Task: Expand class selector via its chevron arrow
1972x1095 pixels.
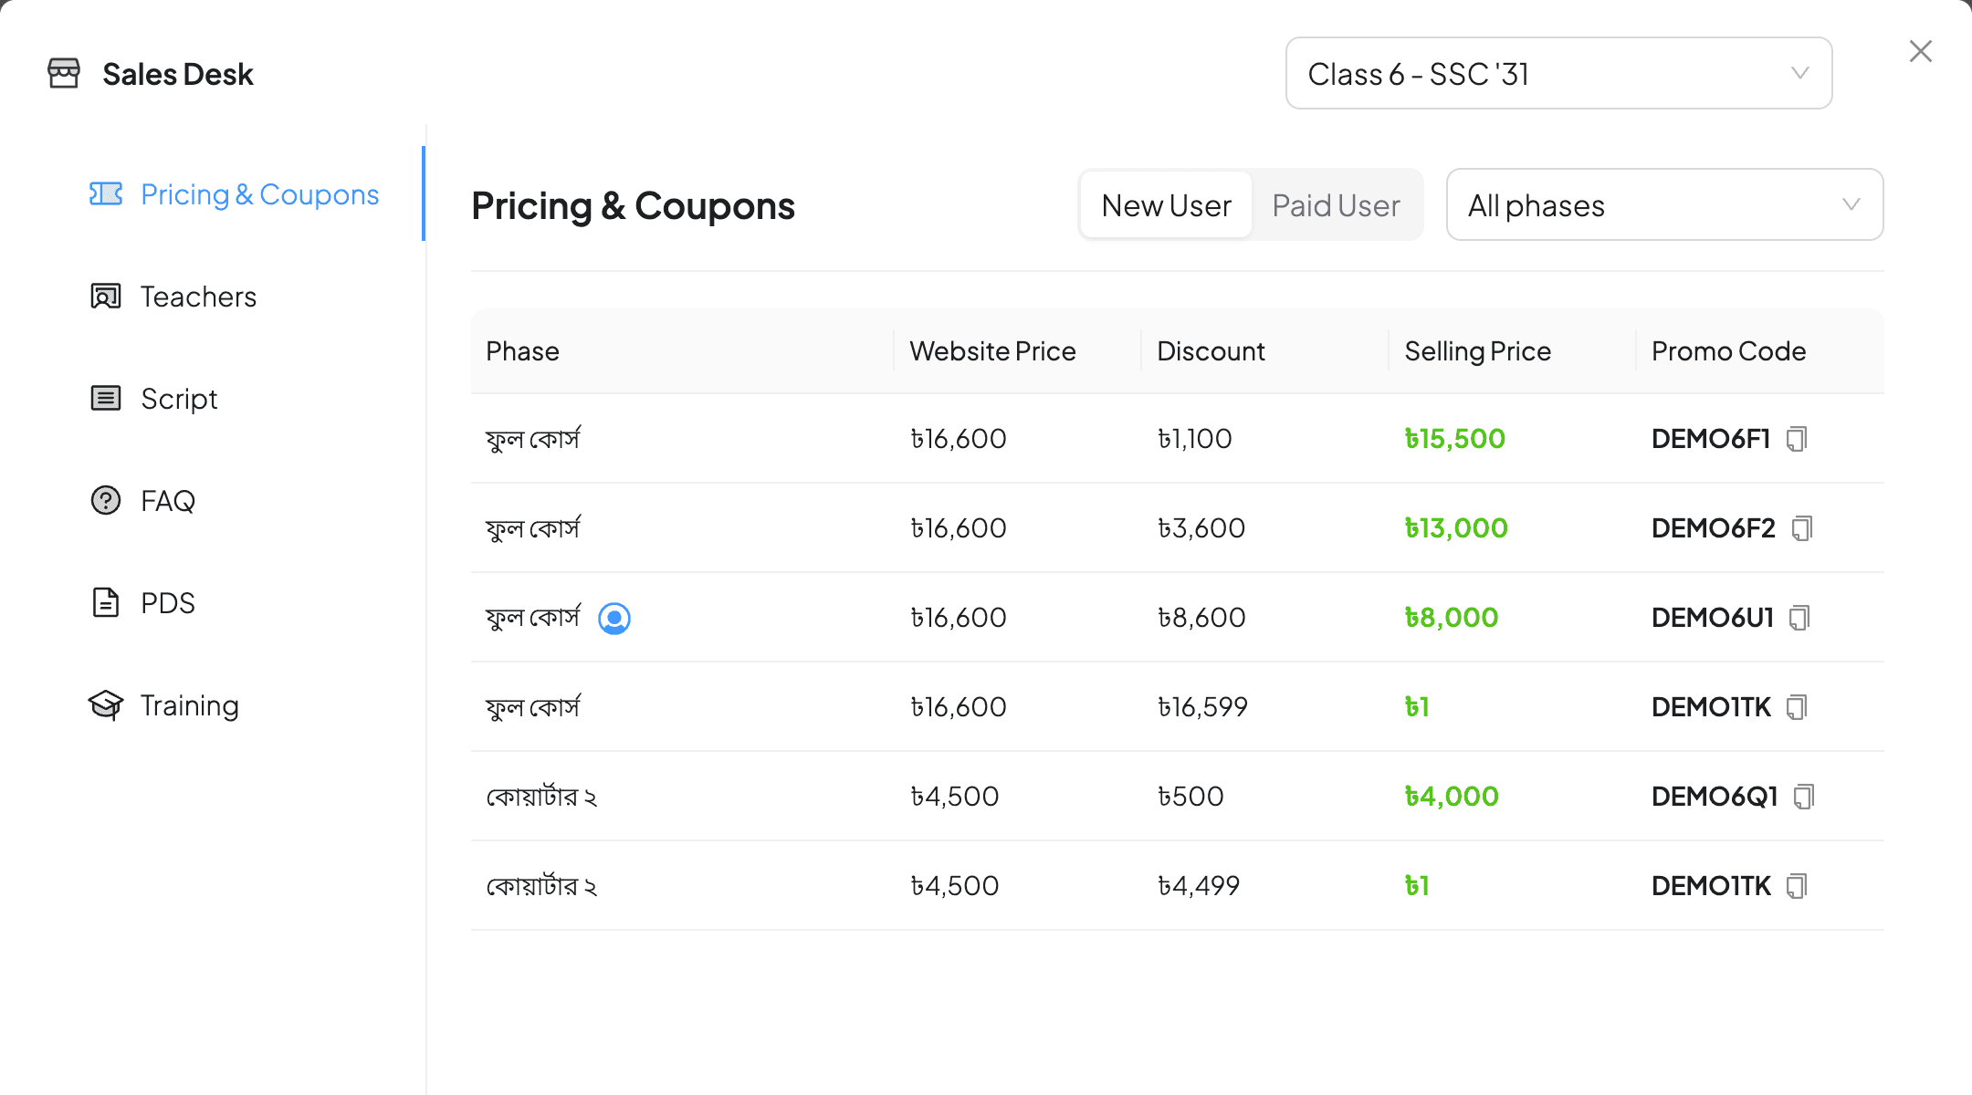Action: point(1800,73)
